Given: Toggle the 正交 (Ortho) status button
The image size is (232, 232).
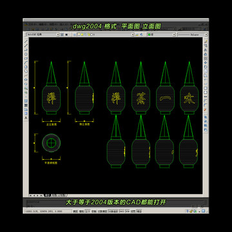Looking at the screenshot, I should (x=88, y=211).
